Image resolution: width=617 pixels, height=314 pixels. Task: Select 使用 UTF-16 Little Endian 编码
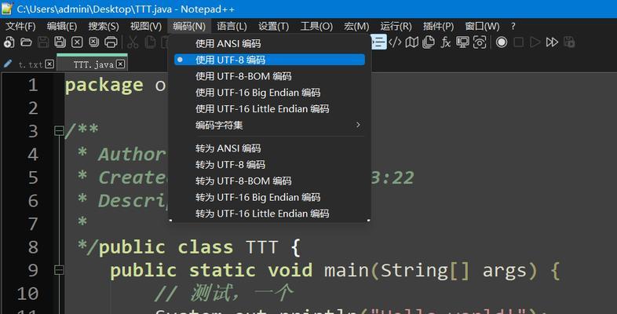coord(269,108)
